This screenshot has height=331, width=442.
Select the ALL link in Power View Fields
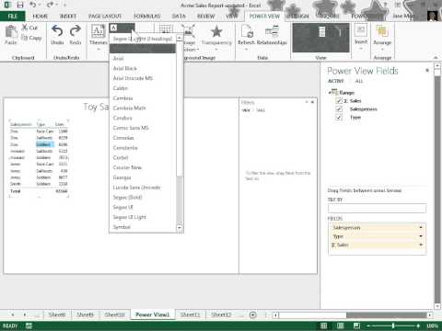(359, 81)
